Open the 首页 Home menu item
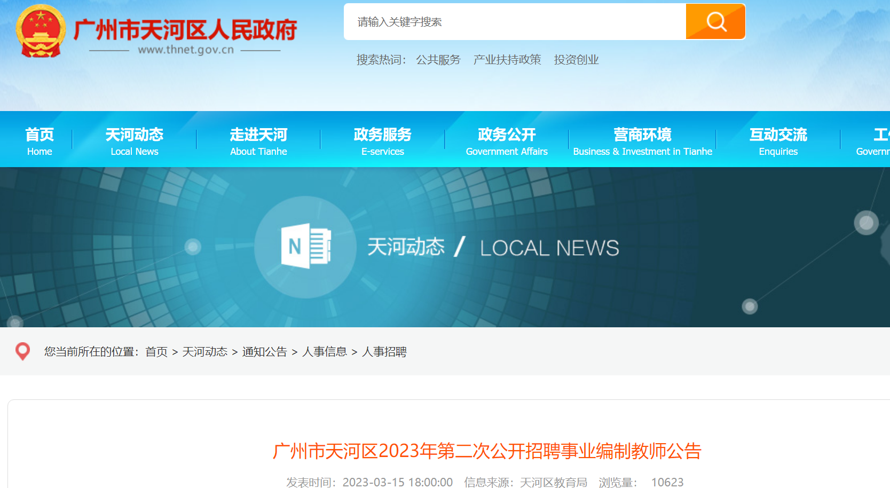 pyautogui.click(x=40, y=141)
